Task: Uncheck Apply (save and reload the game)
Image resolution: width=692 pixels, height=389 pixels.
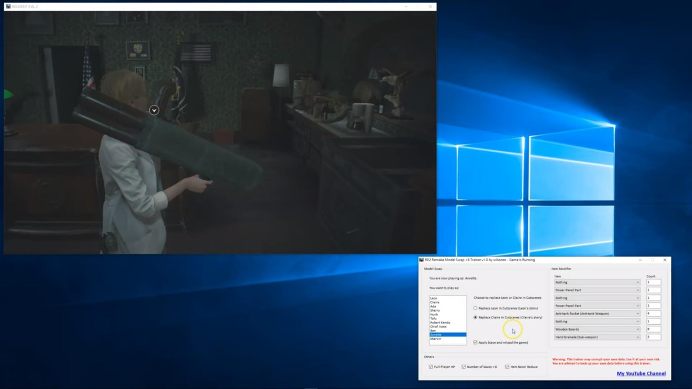Action: point(475,342)
